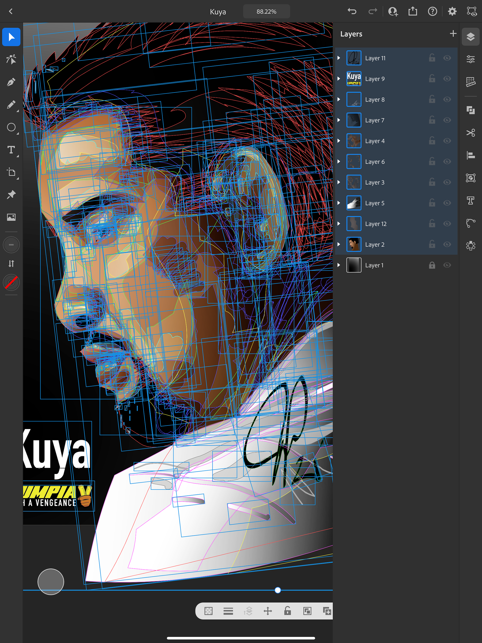Hide Layer 7
The width and height of the screenshot is (482, 643).
click(x=447, y=120)
